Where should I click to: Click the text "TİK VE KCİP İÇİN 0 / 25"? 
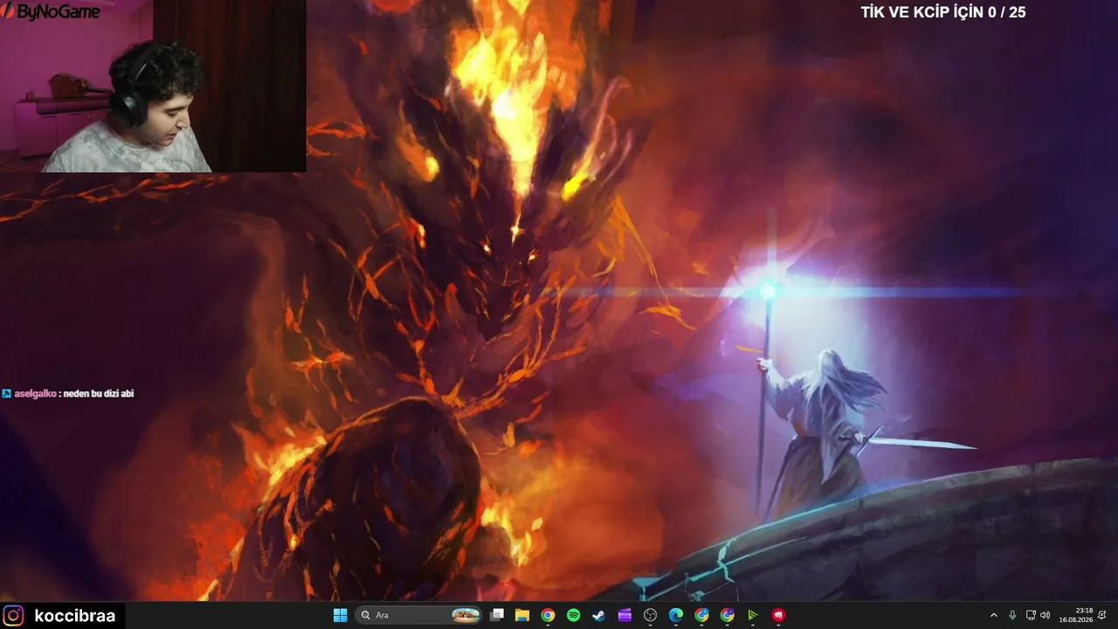coord(943,12)
